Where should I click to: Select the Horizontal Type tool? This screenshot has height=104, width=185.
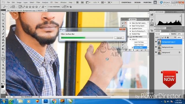pos(3,62)
